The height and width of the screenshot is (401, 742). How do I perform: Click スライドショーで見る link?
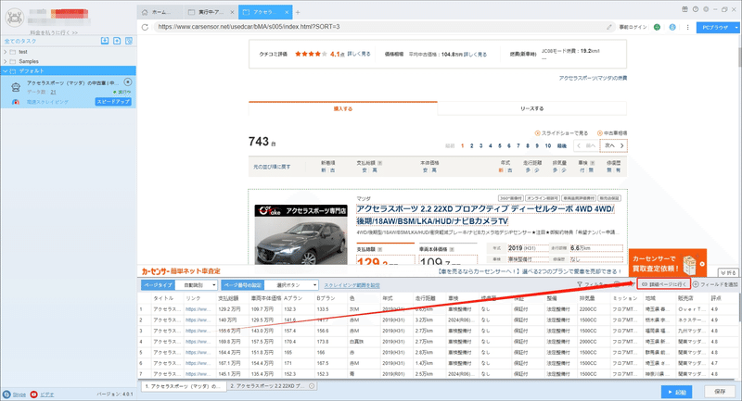561,133
